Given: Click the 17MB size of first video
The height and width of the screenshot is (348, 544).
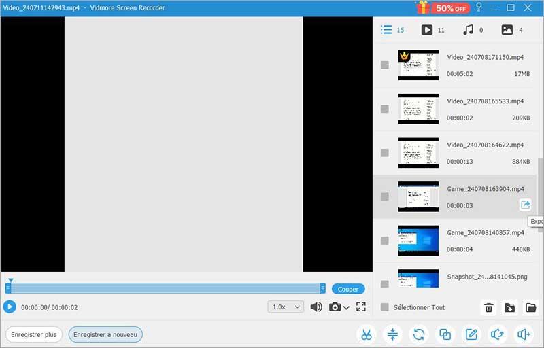Looking at the screenshot, I should click(522, 74).
